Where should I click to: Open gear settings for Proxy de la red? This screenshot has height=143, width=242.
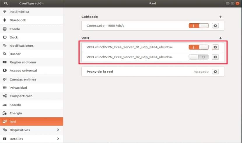coord(215,71)
